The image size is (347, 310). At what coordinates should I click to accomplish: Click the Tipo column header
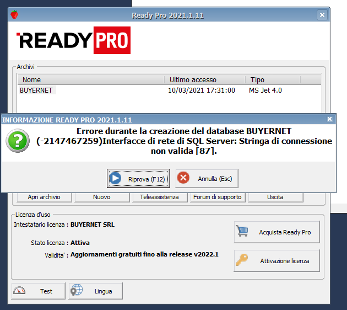point(273,80)
